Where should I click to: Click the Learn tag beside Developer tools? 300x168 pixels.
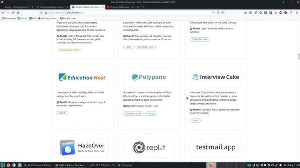coord(128,47)
